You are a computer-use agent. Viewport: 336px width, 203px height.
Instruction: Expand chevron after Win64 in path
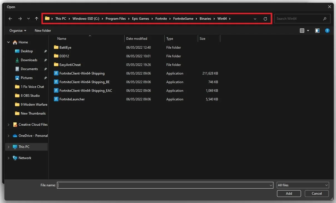(x=230, y=19)
